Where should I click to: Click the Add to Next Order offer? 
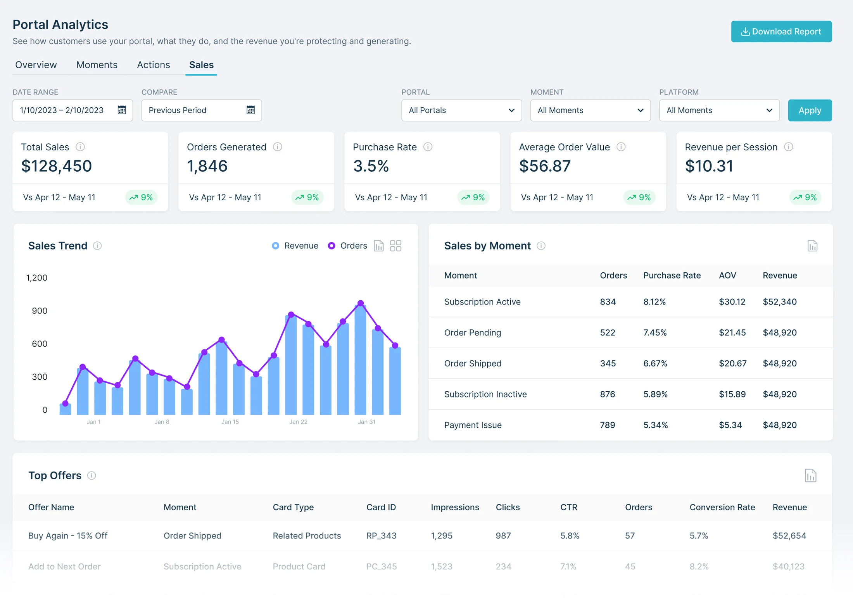(64, 566)
